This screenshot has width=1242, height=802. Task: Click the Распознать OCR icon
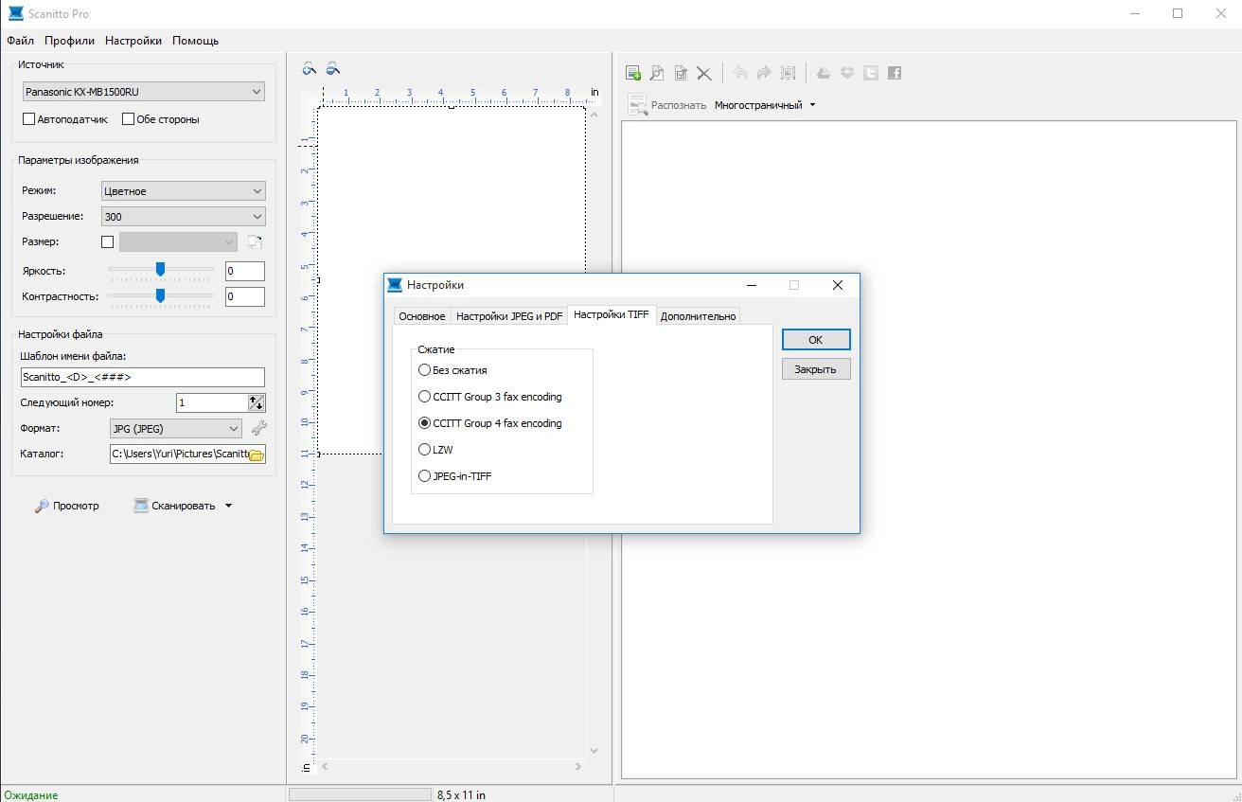click(637, 105)
